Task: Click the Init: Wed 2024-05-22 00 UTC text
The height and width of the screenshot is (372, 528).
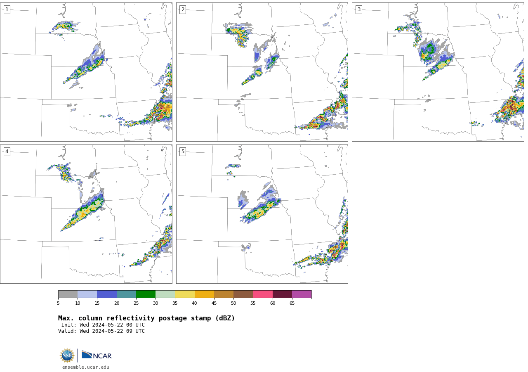Action: point(103,325)
